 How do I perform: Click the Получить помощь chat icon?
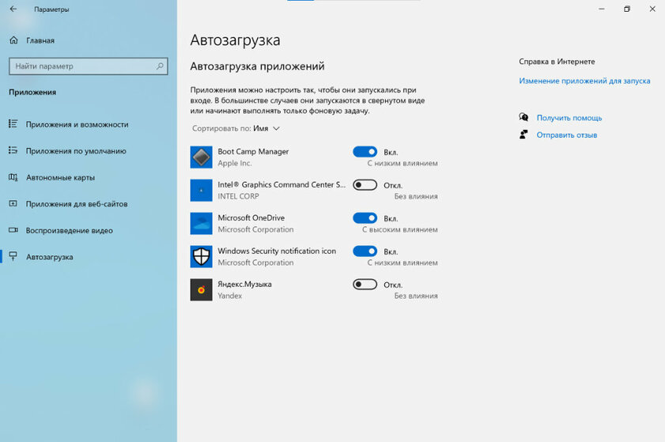(523, 117)
